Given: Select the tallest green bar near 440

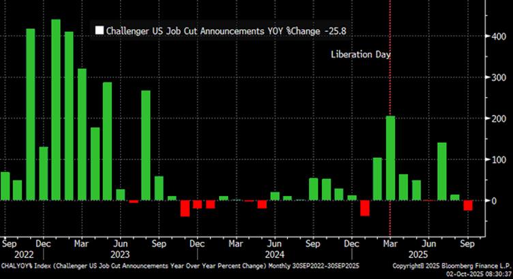Looking at the screenshot, I should point(56,109).
